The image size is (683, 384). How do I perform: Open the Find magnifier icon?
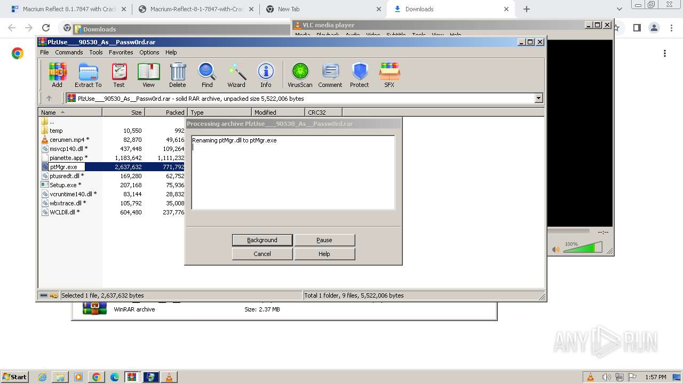coord(207,75)
